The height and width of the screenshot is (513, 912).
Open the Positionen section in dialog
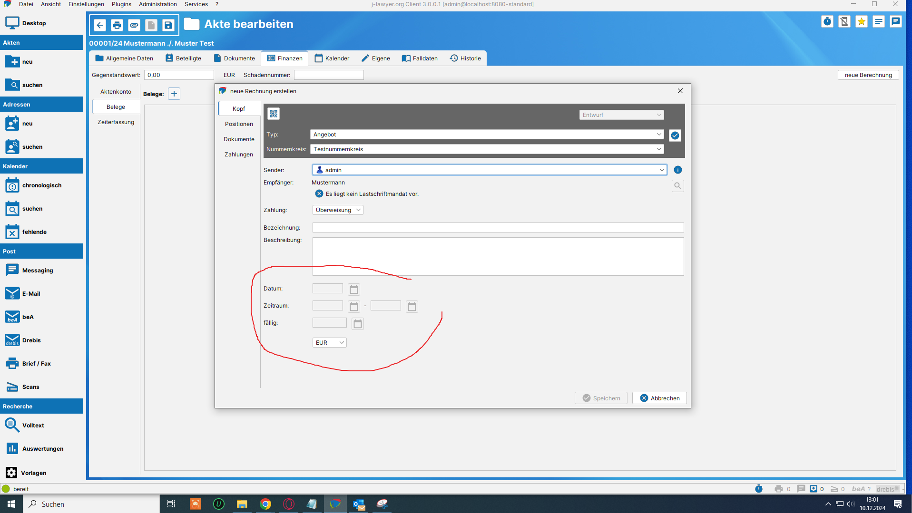tap(239, 124)
